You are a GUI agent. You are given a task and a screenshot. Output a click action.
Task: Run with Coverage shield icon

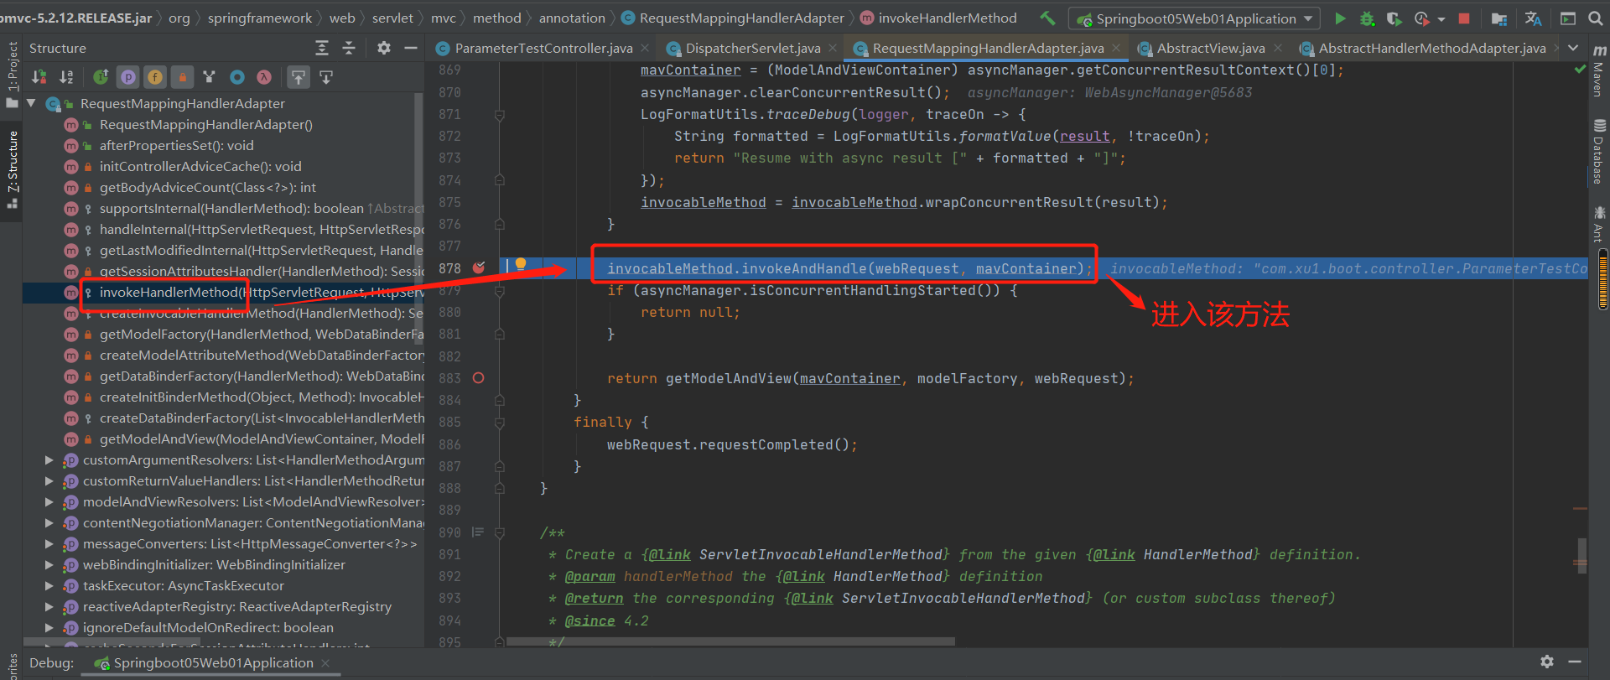tap(1394, 18)
